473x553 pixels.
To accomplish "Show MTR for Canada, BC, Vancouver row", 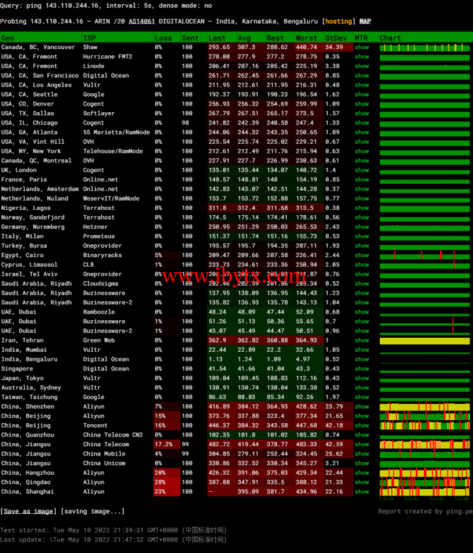I will pos(361,47).
